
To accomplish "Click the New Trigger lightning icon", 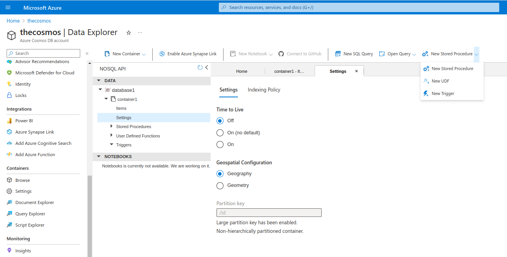I will pos(426,93).
